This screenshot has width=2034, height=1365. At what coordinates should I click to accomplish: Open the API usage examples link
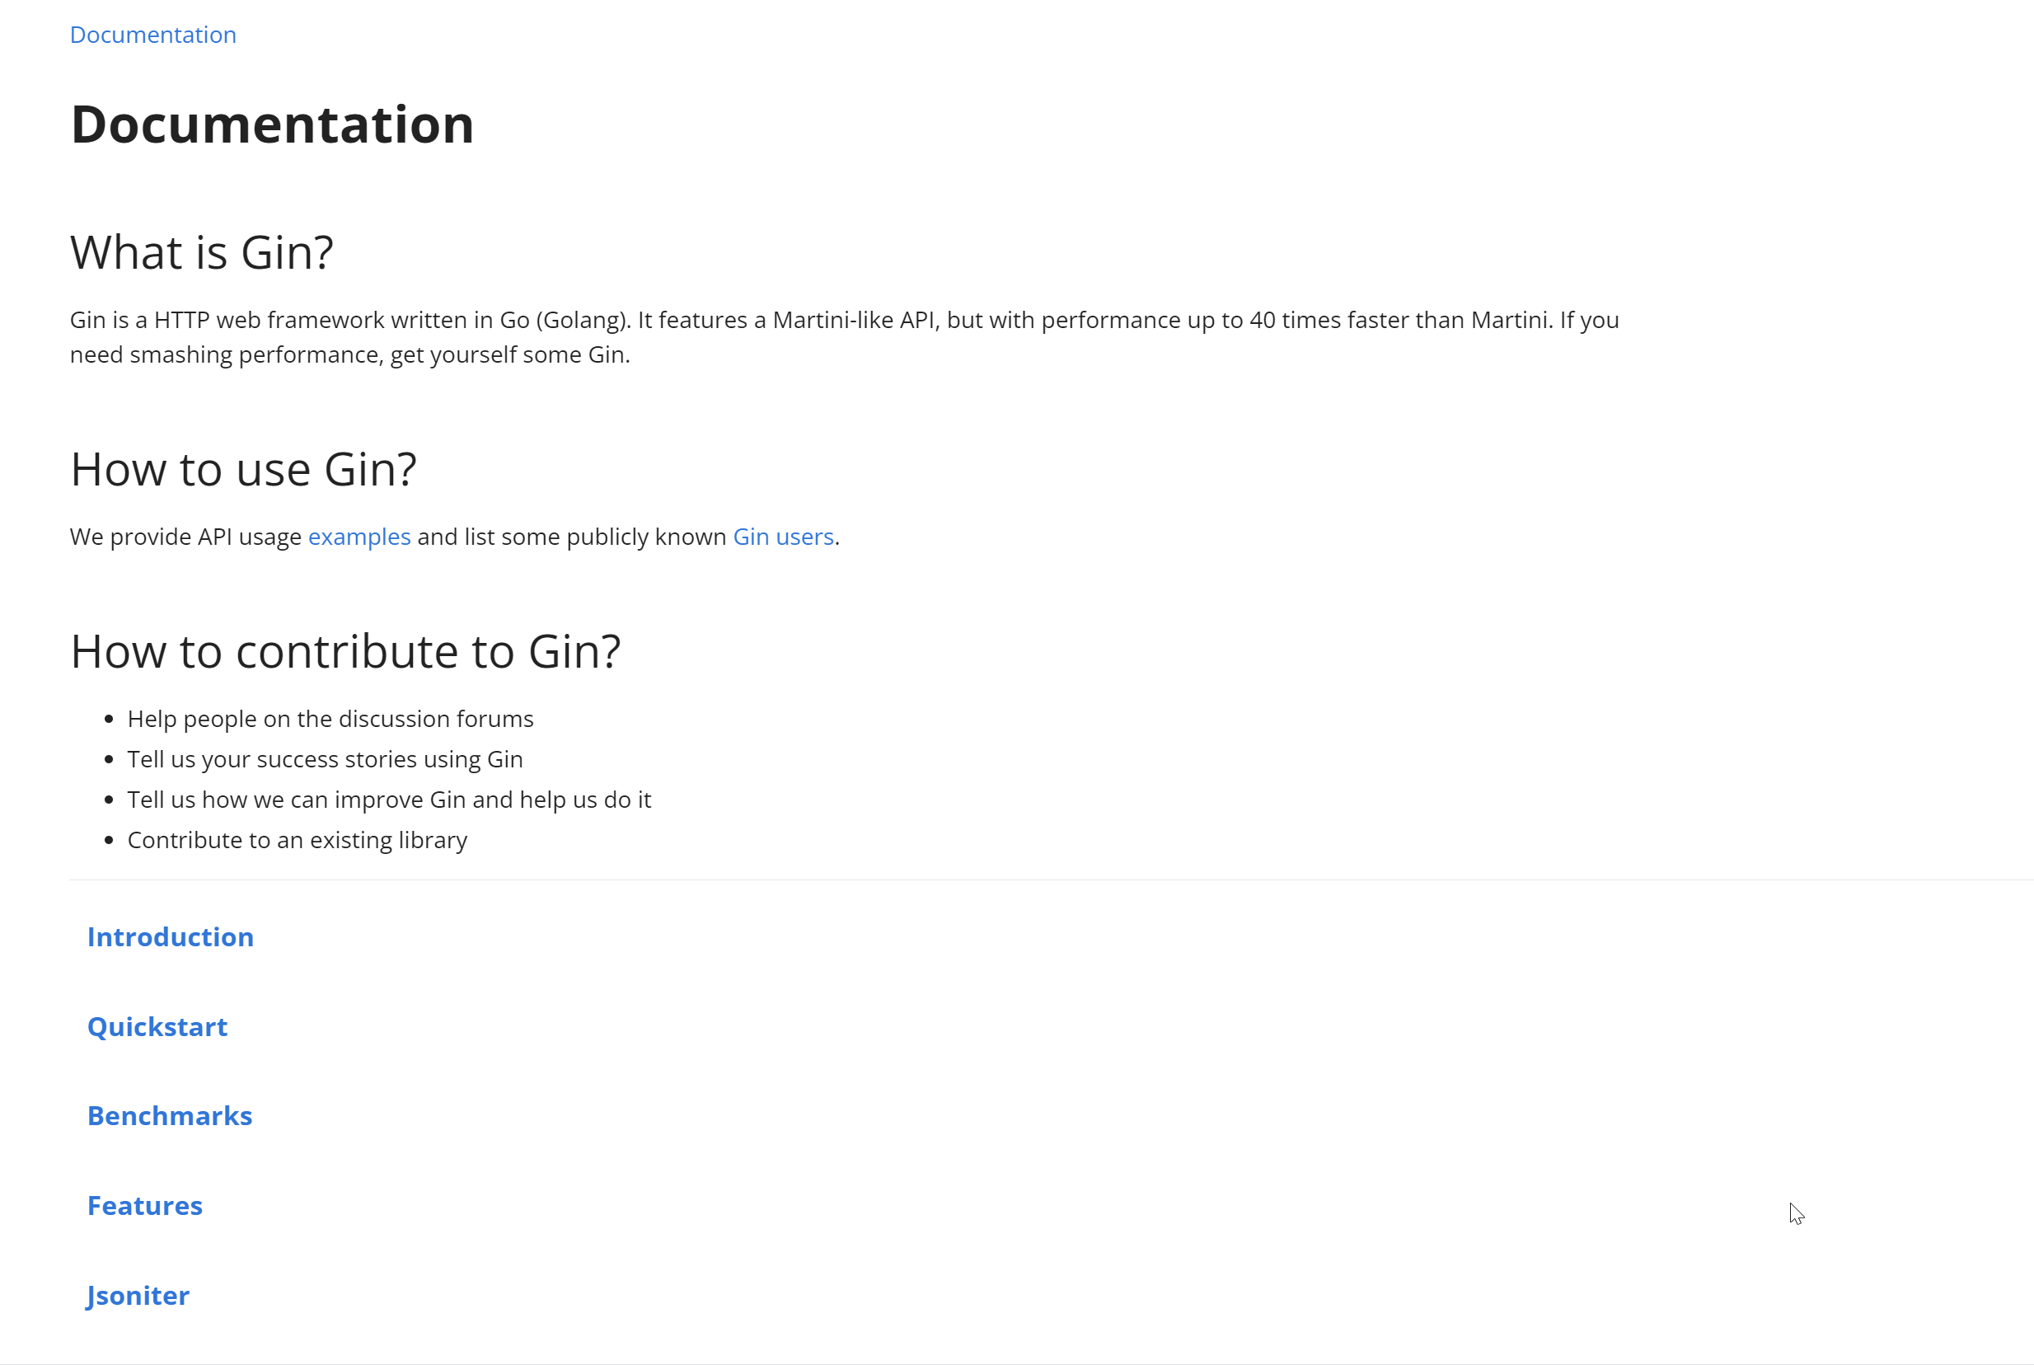point(359,537)
